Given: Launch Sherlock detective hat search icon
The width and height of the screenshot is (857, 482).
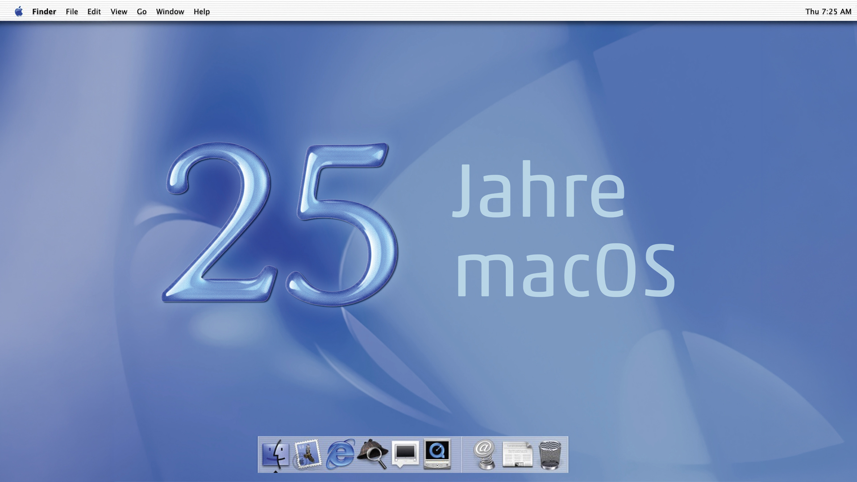Looking at the screenshot, I should (x=373, y=454).
